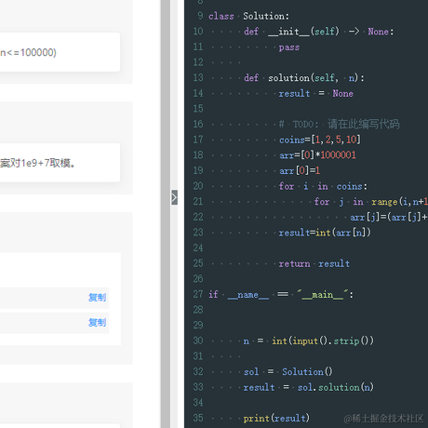Click line number 15 in the gutter

(198, 109)
